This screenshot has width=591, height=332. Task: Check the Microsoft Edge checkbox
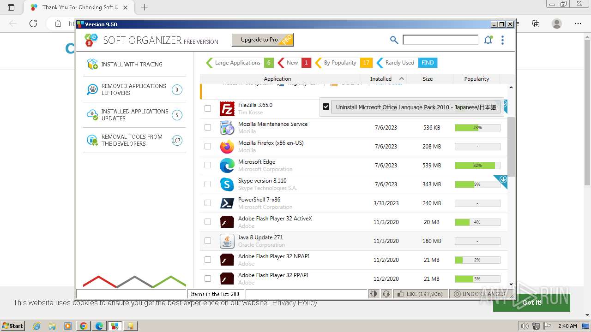tap(208, 165)
